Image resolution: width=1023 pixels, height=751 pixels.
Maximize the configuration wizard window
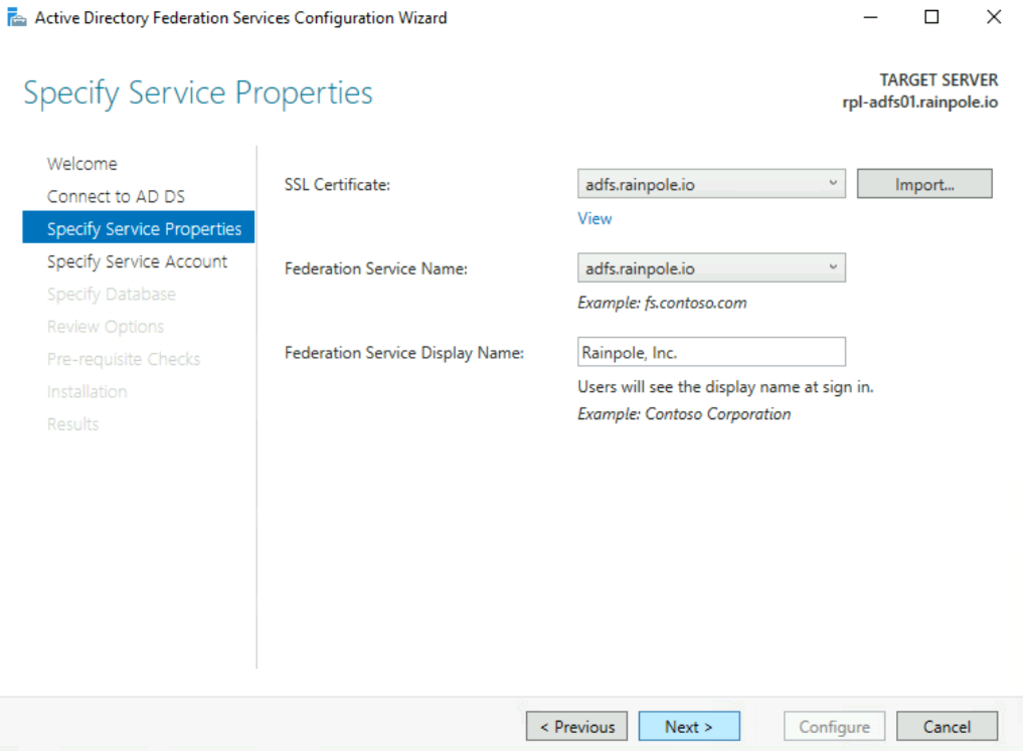coord(931,18)
